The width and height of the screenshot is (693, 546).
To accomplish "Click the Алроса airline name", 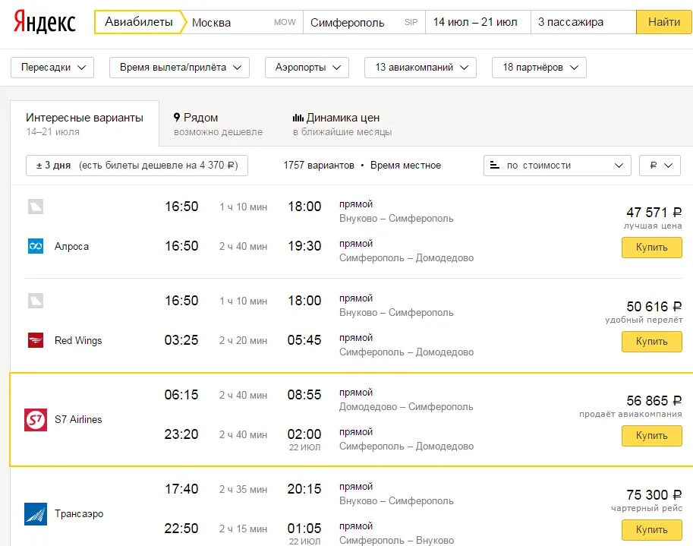I will coord(71,247).
